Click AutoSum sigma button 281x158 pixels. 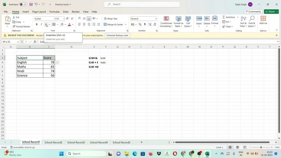coord(229,17)
